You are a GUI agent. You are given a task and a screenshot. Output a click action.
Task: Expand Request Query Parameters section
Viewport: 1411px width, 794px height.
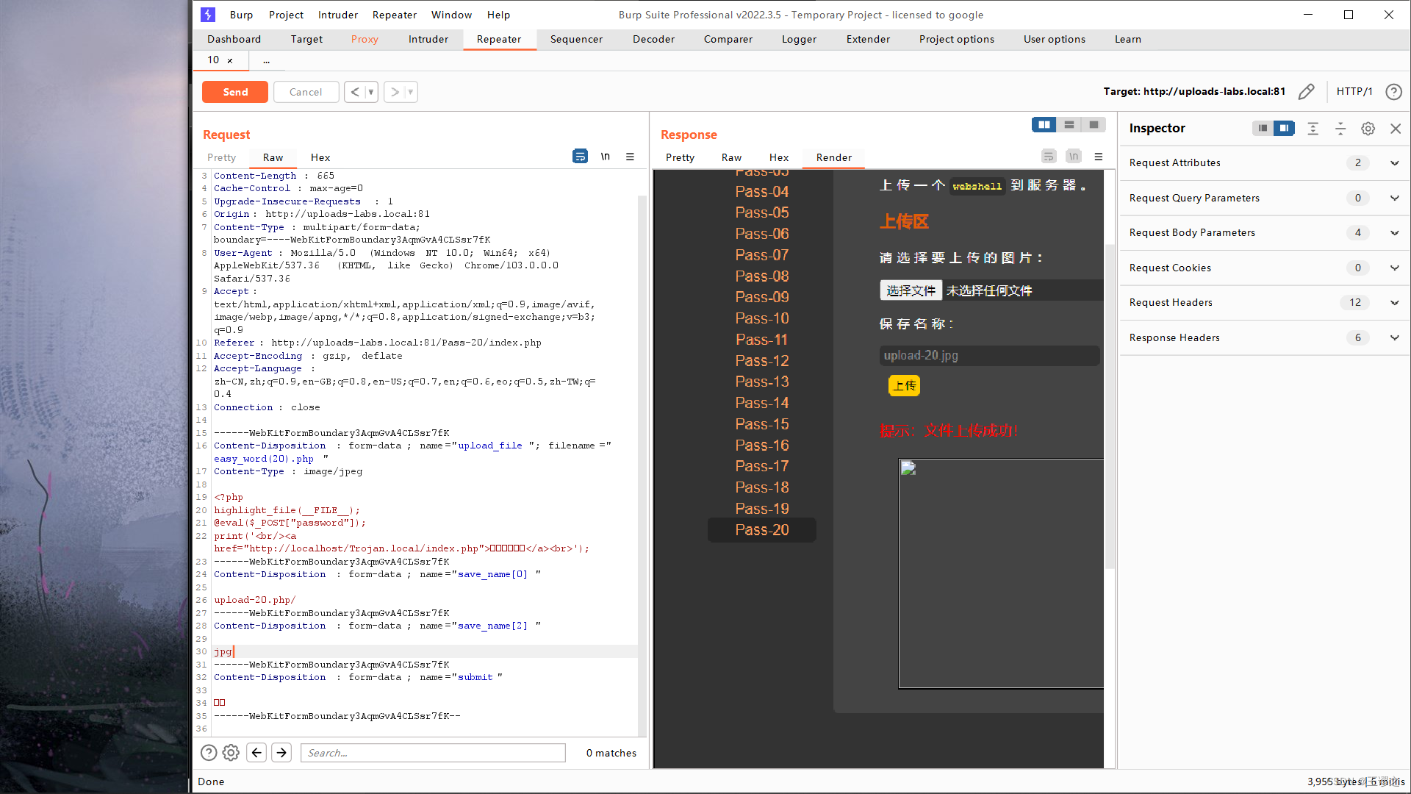click(x=1394, y=198)
